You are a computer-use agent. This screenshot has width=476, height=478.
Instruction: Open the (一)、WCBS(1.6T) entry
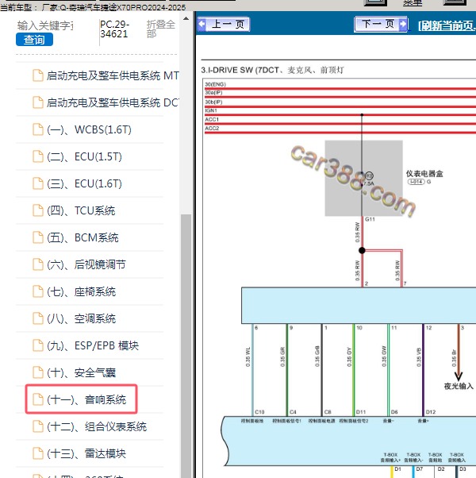point(90,129)
